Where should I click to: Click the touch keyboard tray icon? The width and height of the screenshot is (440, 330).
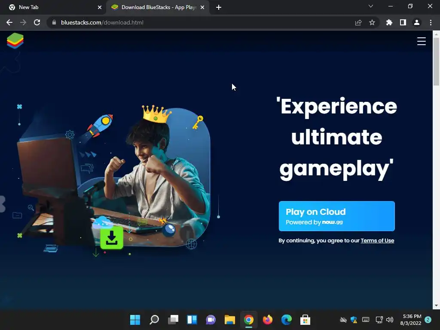(x=366, y=320)
